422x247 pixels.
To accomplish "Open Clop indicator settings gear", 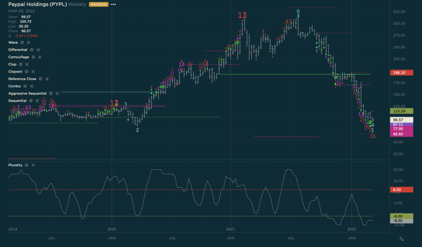I will (x=21, y=64).
